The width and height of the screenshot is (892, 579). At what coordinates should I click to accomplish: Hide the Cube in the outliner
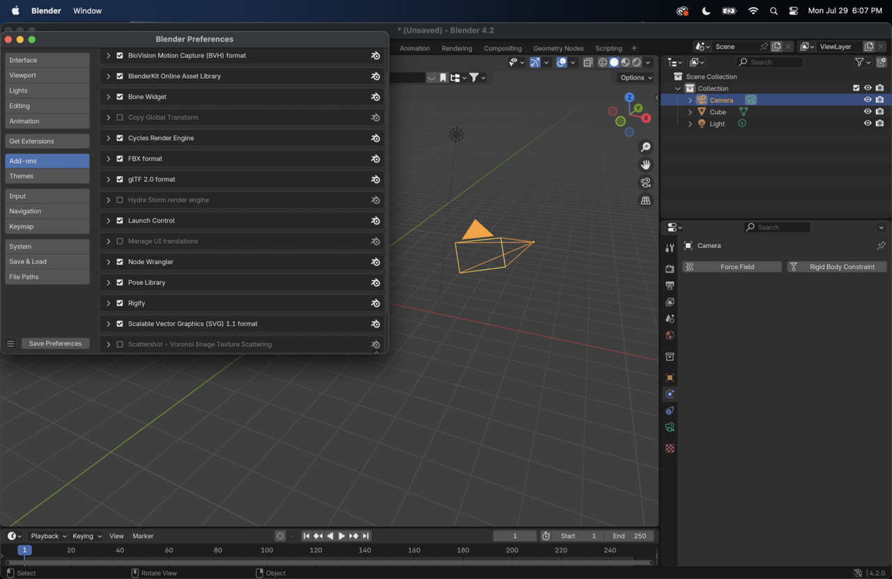pyautogui.click(x=868, y=111)
